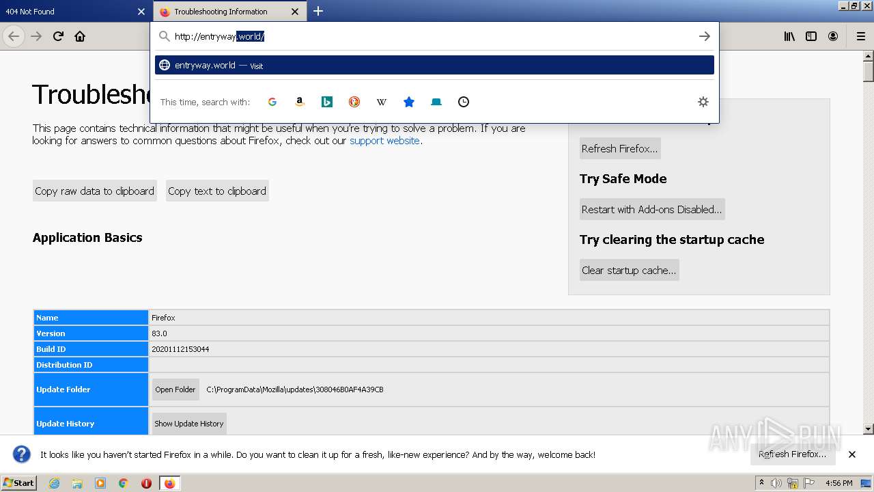Open Opera from the taskbar
This screenshot has width=874, height=492.
146,483
